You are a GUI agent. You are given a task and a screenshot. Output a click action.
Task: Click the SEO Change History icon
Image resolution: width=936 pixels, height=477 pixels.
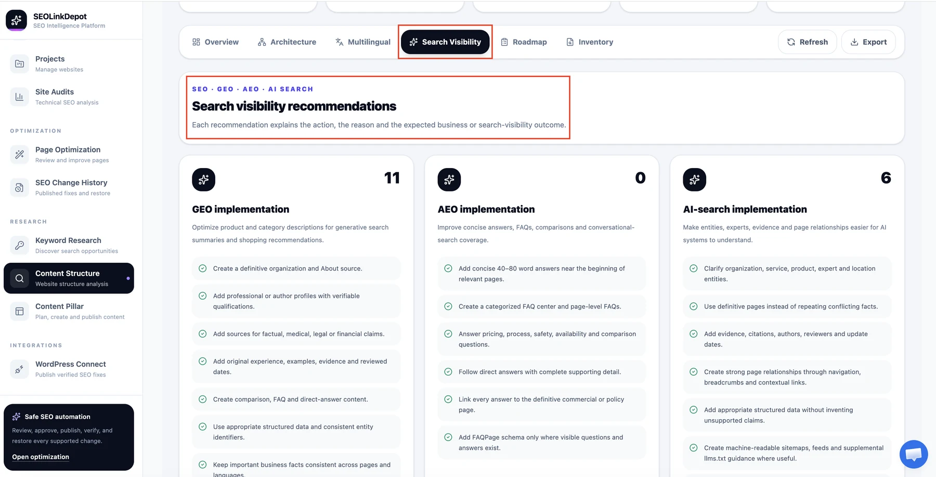point(19,187)
